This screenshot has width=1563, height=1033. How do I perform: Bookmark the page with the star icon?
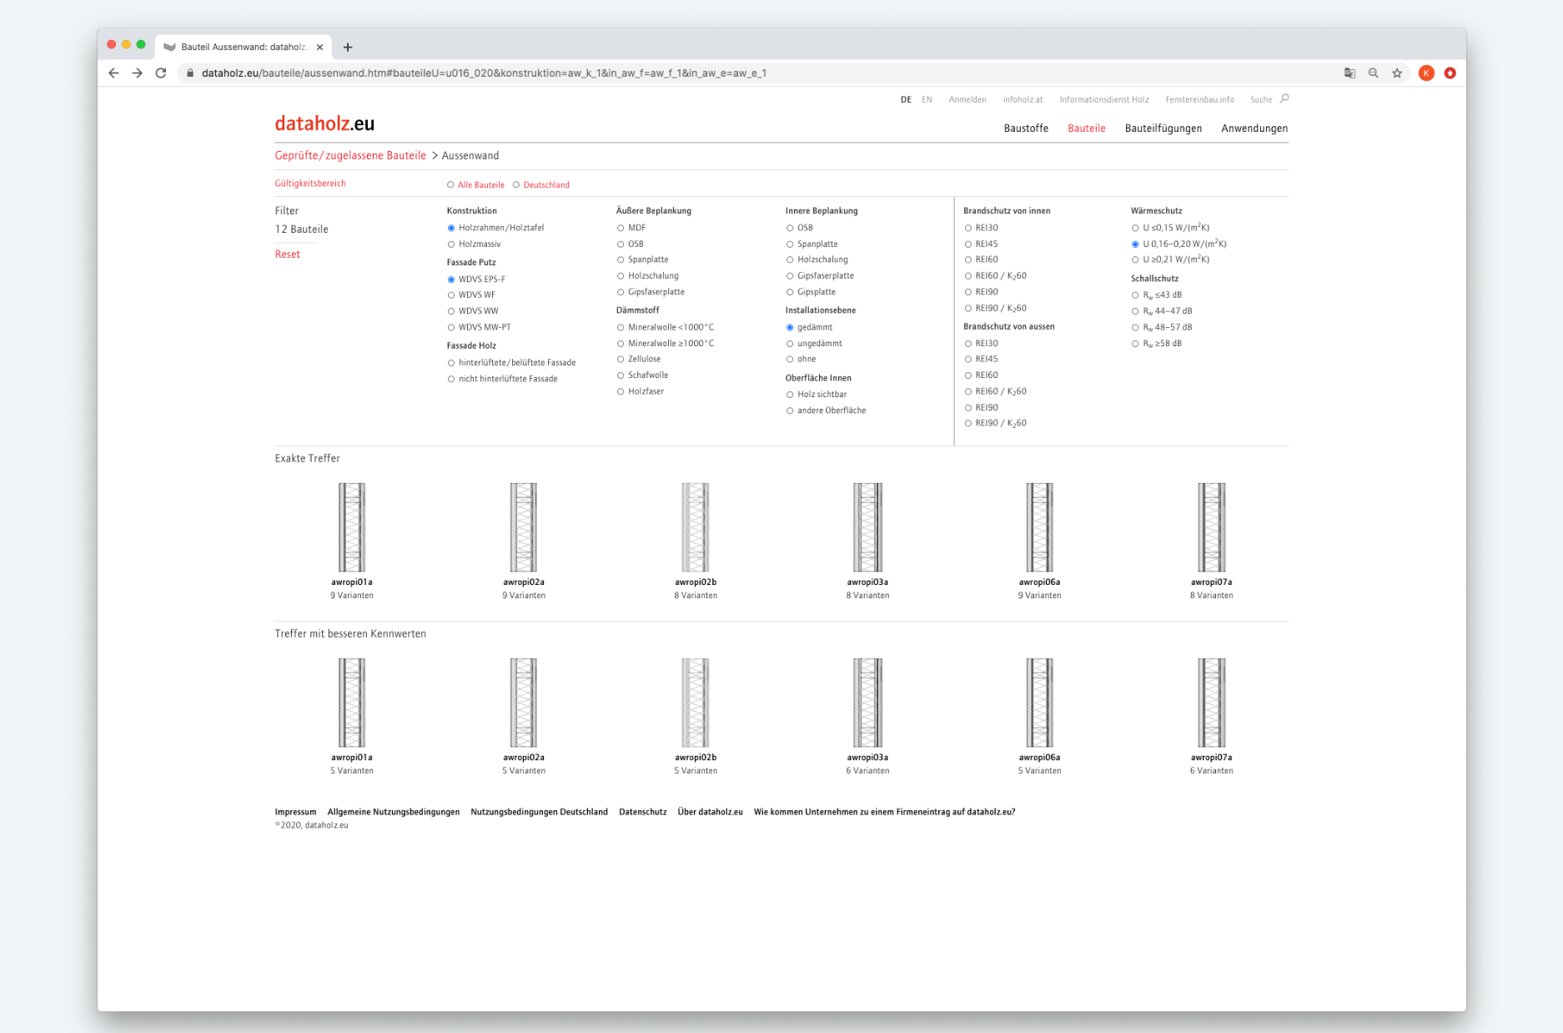coord(1397,73)
